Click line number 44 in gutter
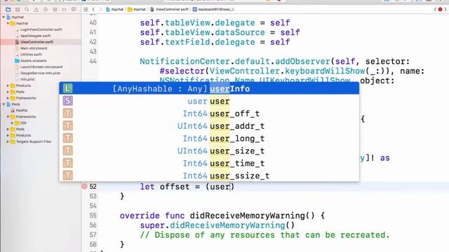The image size is (449, 252). 93,61
